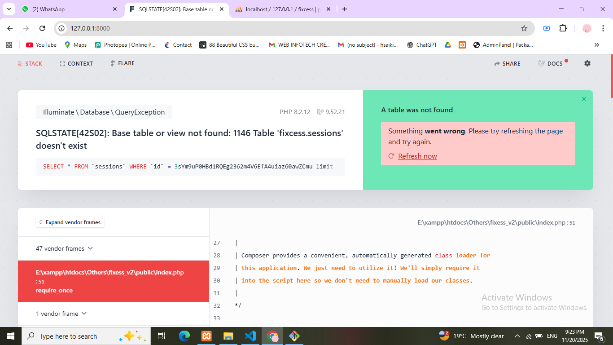Click the address bar showing 127.0.0.1:8000
This screenshot has width=613, height=345.
click(287, 28)
